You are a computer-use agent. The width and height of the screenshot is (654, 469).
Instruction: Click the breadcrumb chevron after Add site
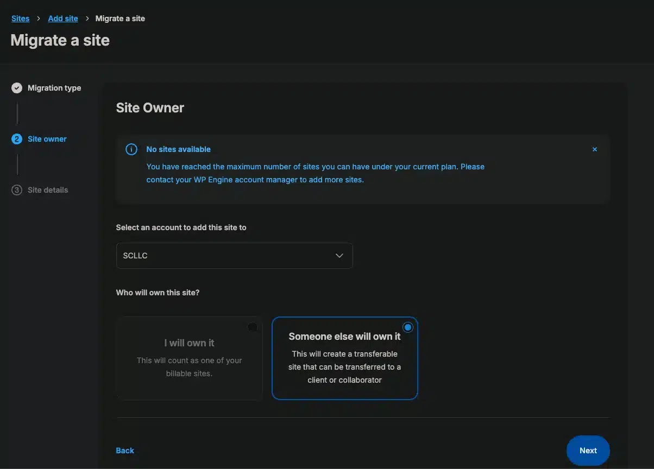coord(87,18)
